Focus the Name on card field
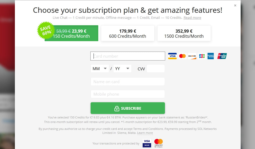This screenshot has width=255, height=149. (x=128, y=82)
